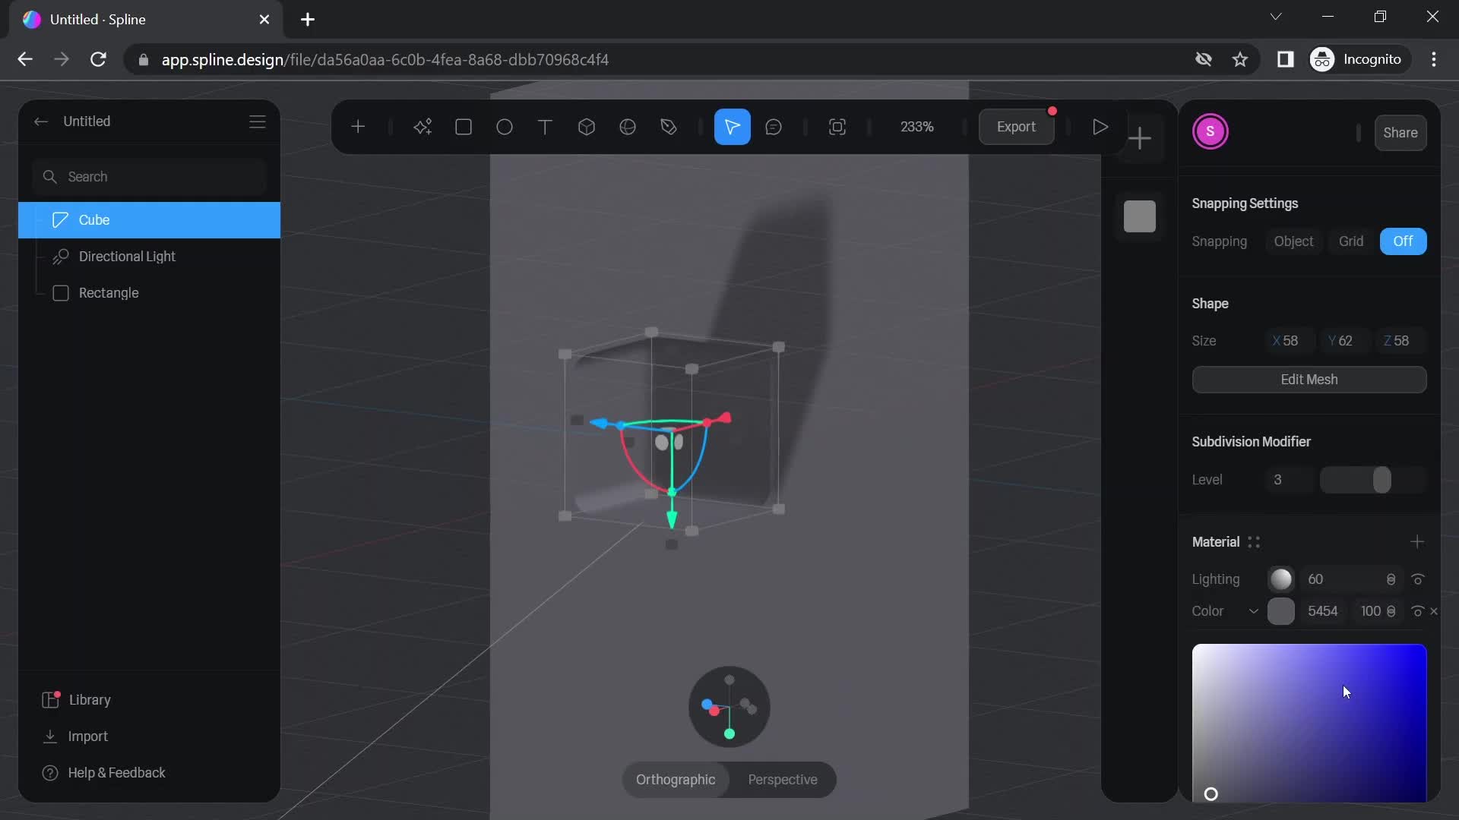Reload the browser page
Screen dimensions: 1459x820
point(98,59)
